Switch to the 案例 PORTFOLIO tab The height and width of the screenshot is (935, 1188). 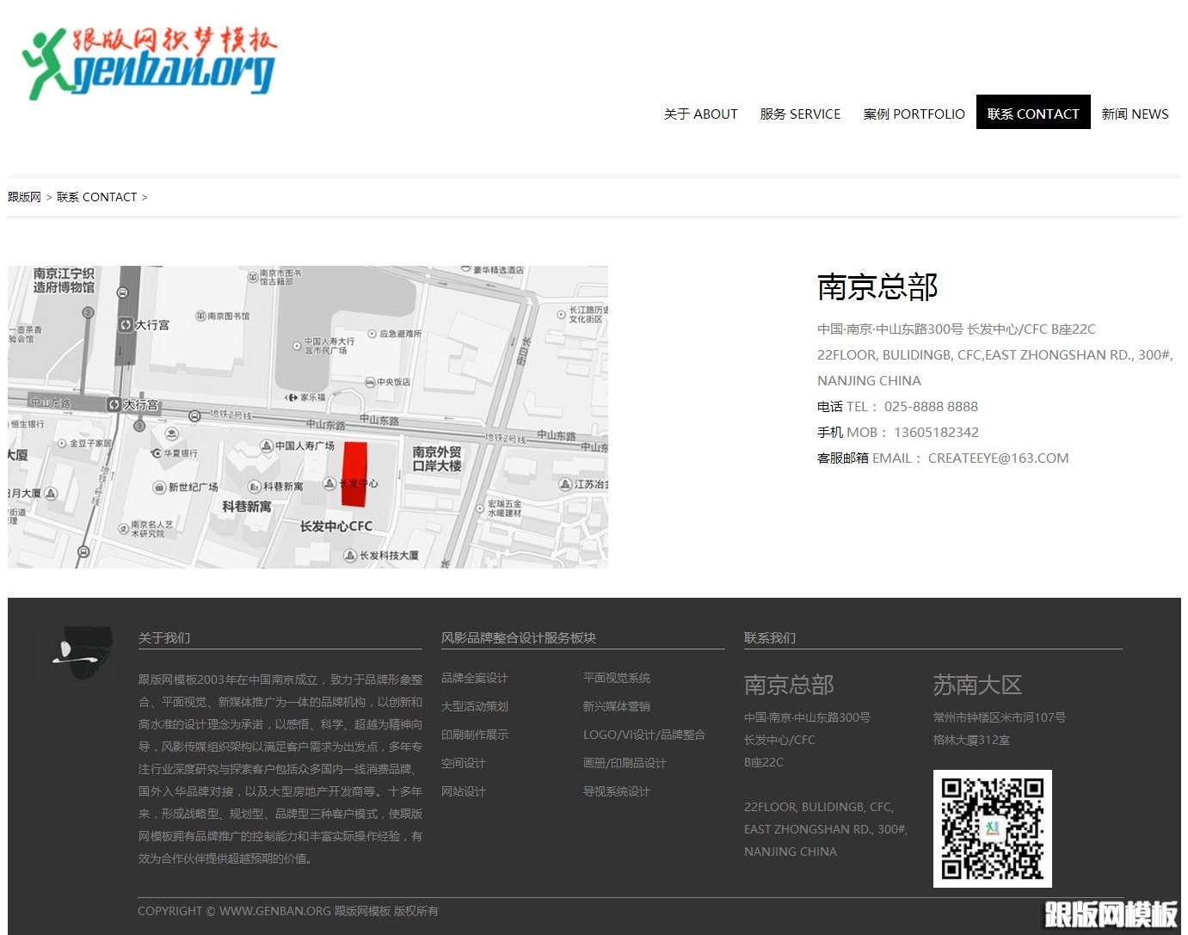[914, 114]
